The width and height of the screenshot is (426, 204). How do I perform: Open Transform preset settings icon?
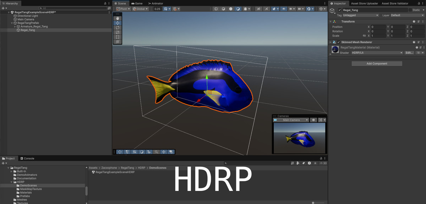point(418,22)
